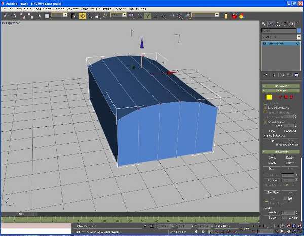Image resolution: width=304 pixels, height=236 pixels.
Task: Open the Modifier List dropdown
Action: point(280,37)
